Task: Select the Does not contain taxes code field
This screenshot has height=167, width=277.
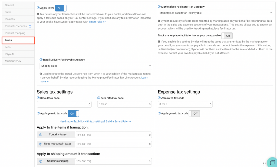Action: (113, 144)
